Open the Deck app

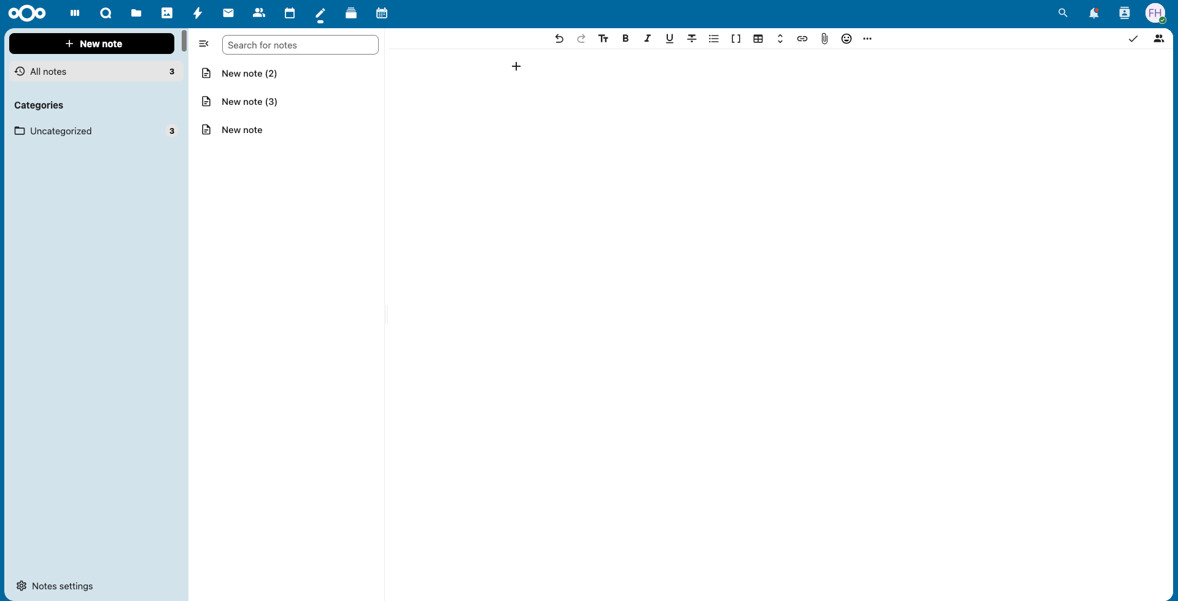click(351, 13)
